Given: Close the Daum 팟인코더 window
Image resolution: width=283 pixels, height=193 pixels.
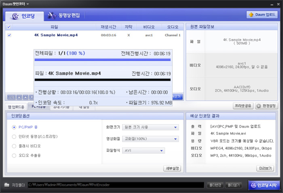Looking at the screenshot, I should coord(278,4).
